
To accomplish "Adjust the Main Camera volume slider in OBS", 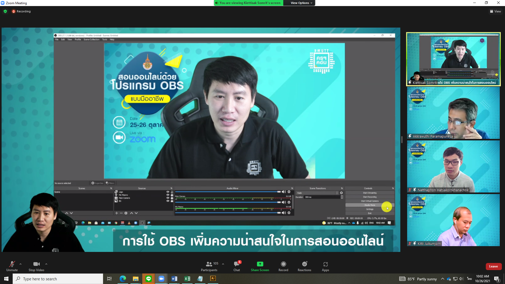I will (x=228, y=202).
